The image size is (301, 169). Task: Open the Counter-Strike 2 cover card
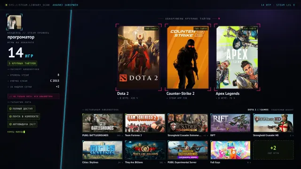(x=188, y=57)
